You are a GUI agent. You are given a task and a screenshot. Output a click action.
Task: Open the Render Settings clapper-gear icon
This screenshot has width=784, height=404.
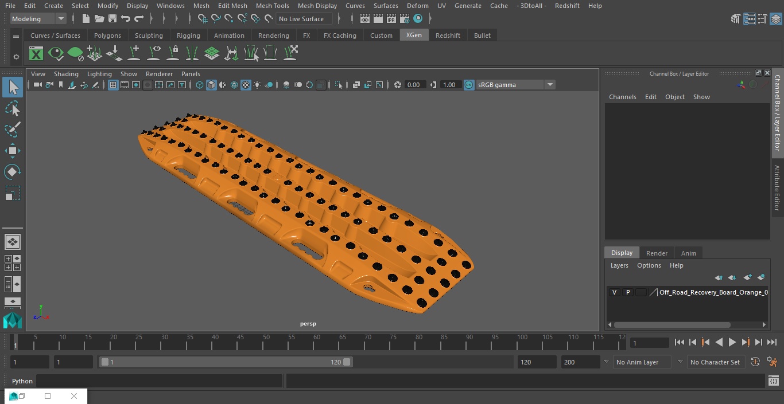(x=405, y=19)
